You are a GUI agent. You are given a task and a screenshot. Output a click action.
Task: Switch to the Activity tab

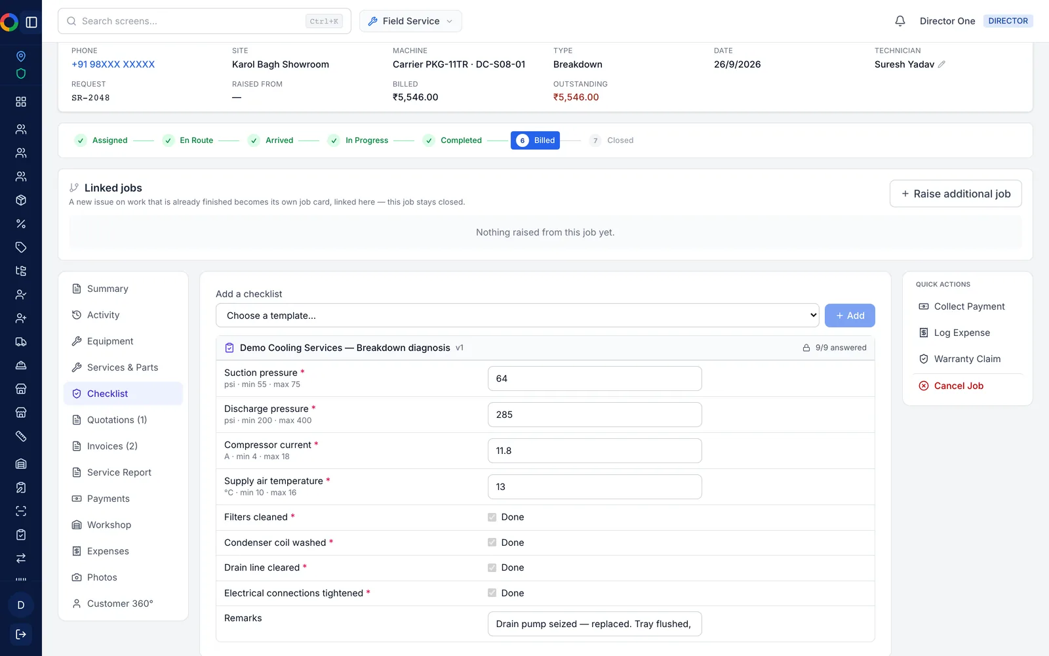tap(123, 315)
